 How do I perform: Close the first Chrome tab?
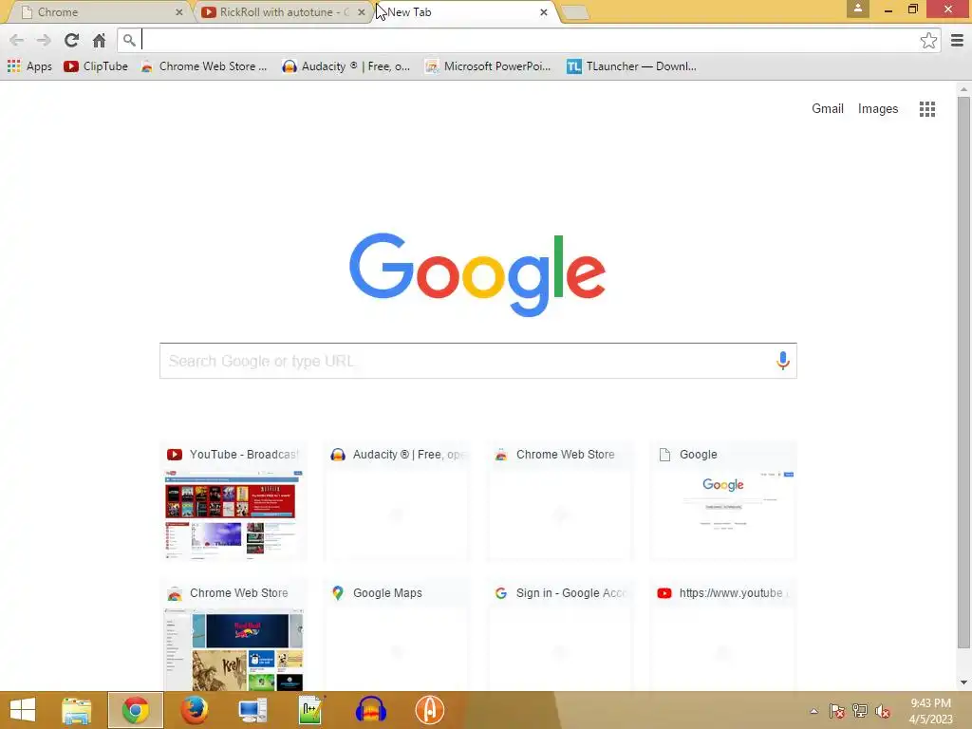tap(179, 11)
